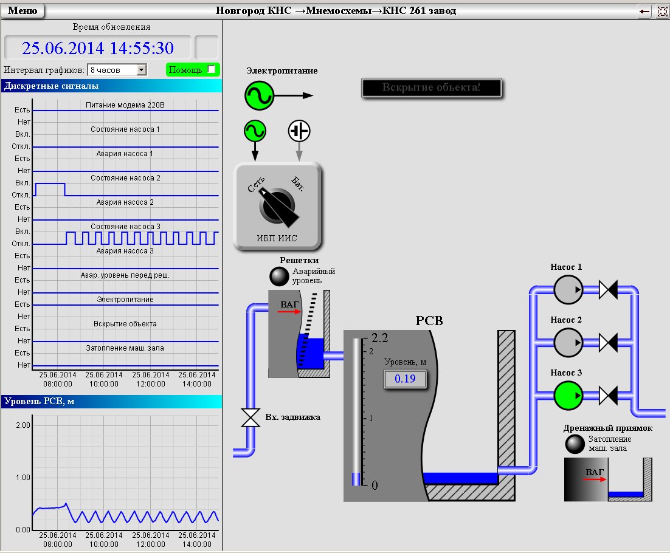Click the Уровень РСВ, м panel header

pos(112,401)
